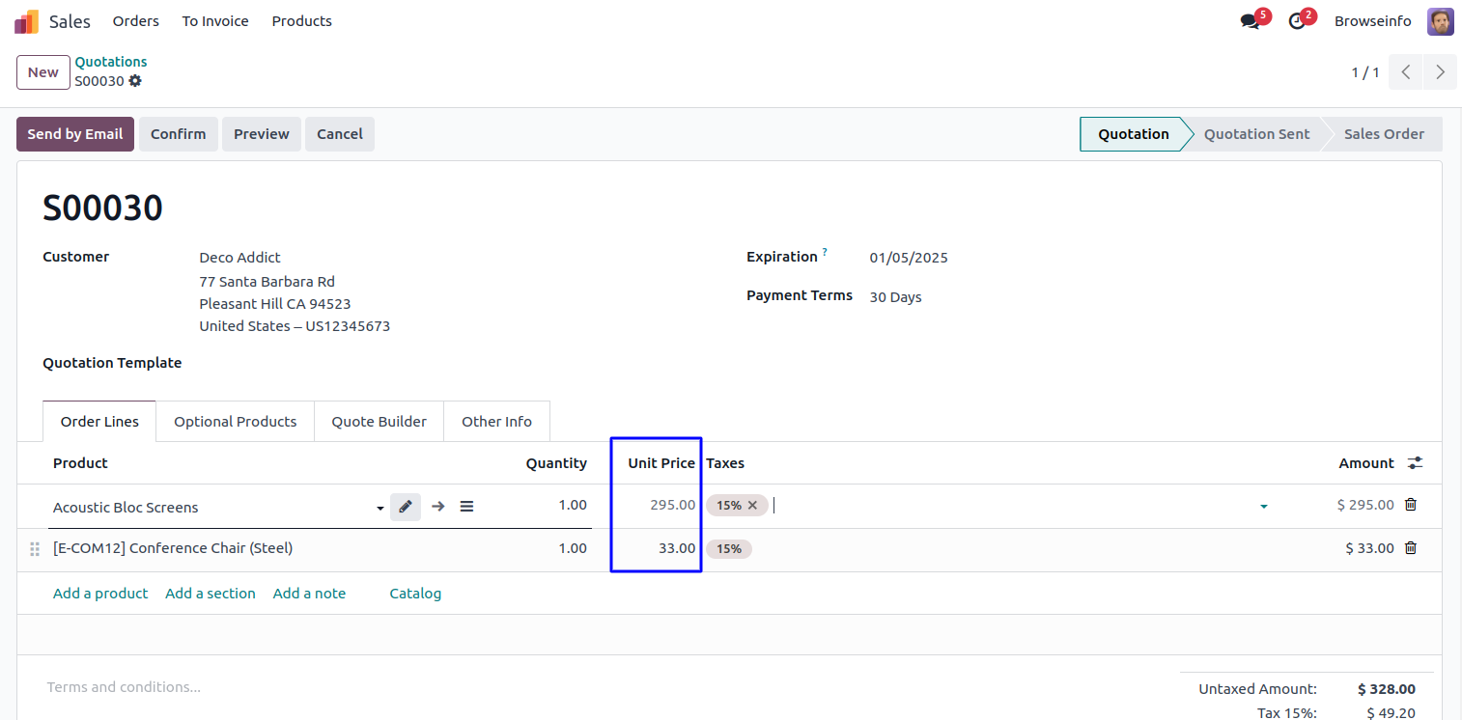This screenshot has width=1462, height=720.
Task: Click the list icon on Acoustic Bloc Screens line
Action: point(466,507)
